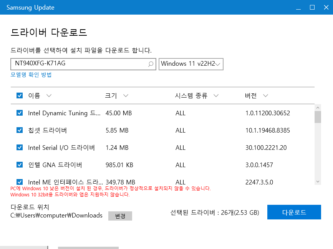Select the Intel Dynamic Tuning row name
The height and width of the screenshot is (249, 333).
64,113
